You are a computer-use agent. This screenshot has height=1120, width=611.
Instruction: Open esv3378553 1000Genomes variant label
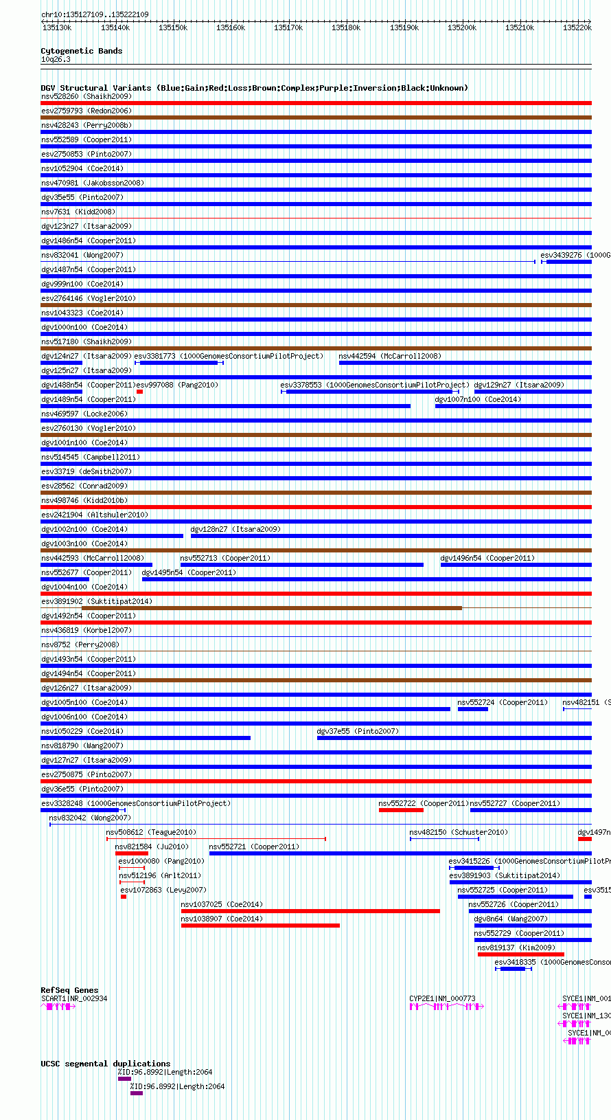[375, 385]
